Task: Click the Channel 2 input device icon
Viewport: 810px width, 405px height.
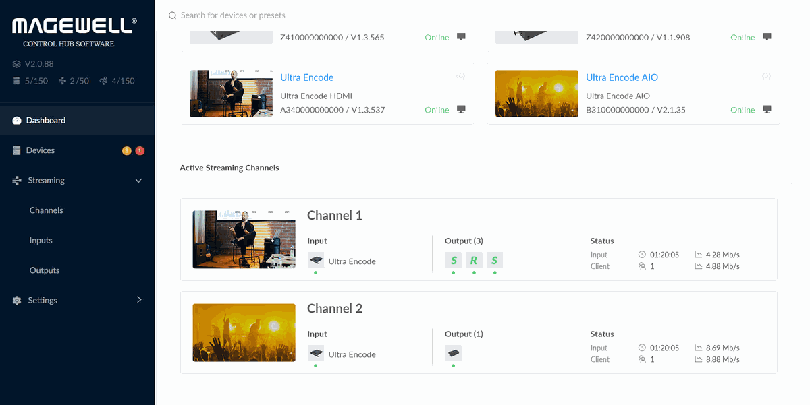Action: click(316, 353)
